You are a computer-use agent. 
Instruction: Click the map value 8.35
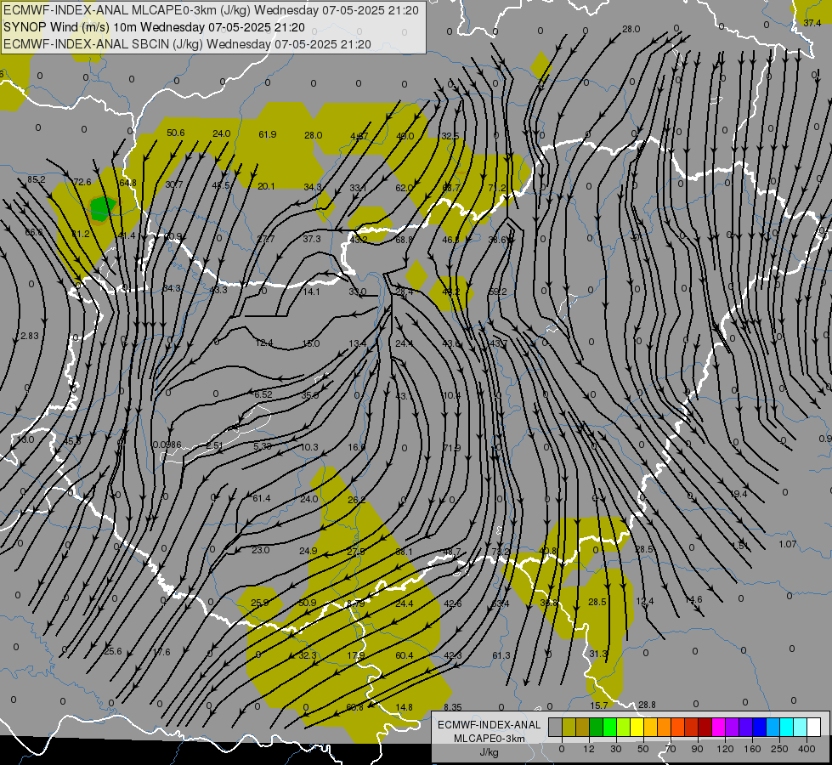(453, 706)
